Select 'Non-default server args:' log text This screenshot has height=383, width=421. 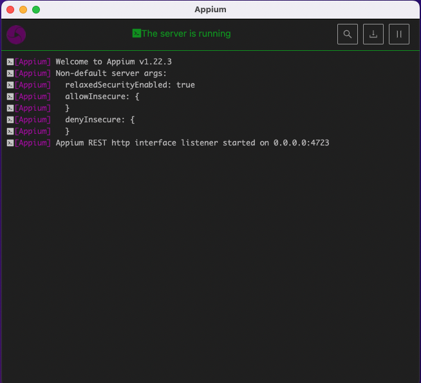111,73
